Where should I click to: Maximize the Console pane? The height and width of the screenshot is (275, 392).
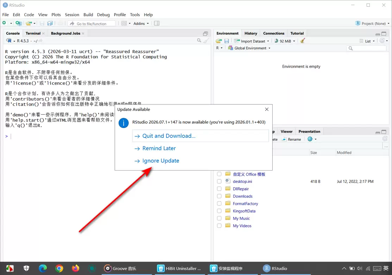coord(205,33)
